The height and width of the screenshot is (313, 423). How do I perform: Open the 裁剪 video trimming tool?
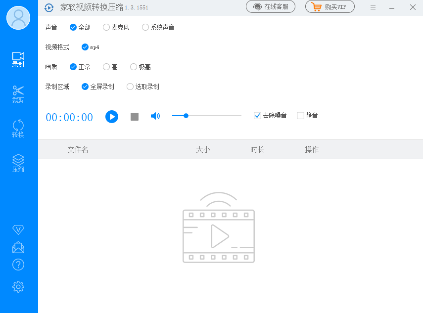[x=18, y=94]
